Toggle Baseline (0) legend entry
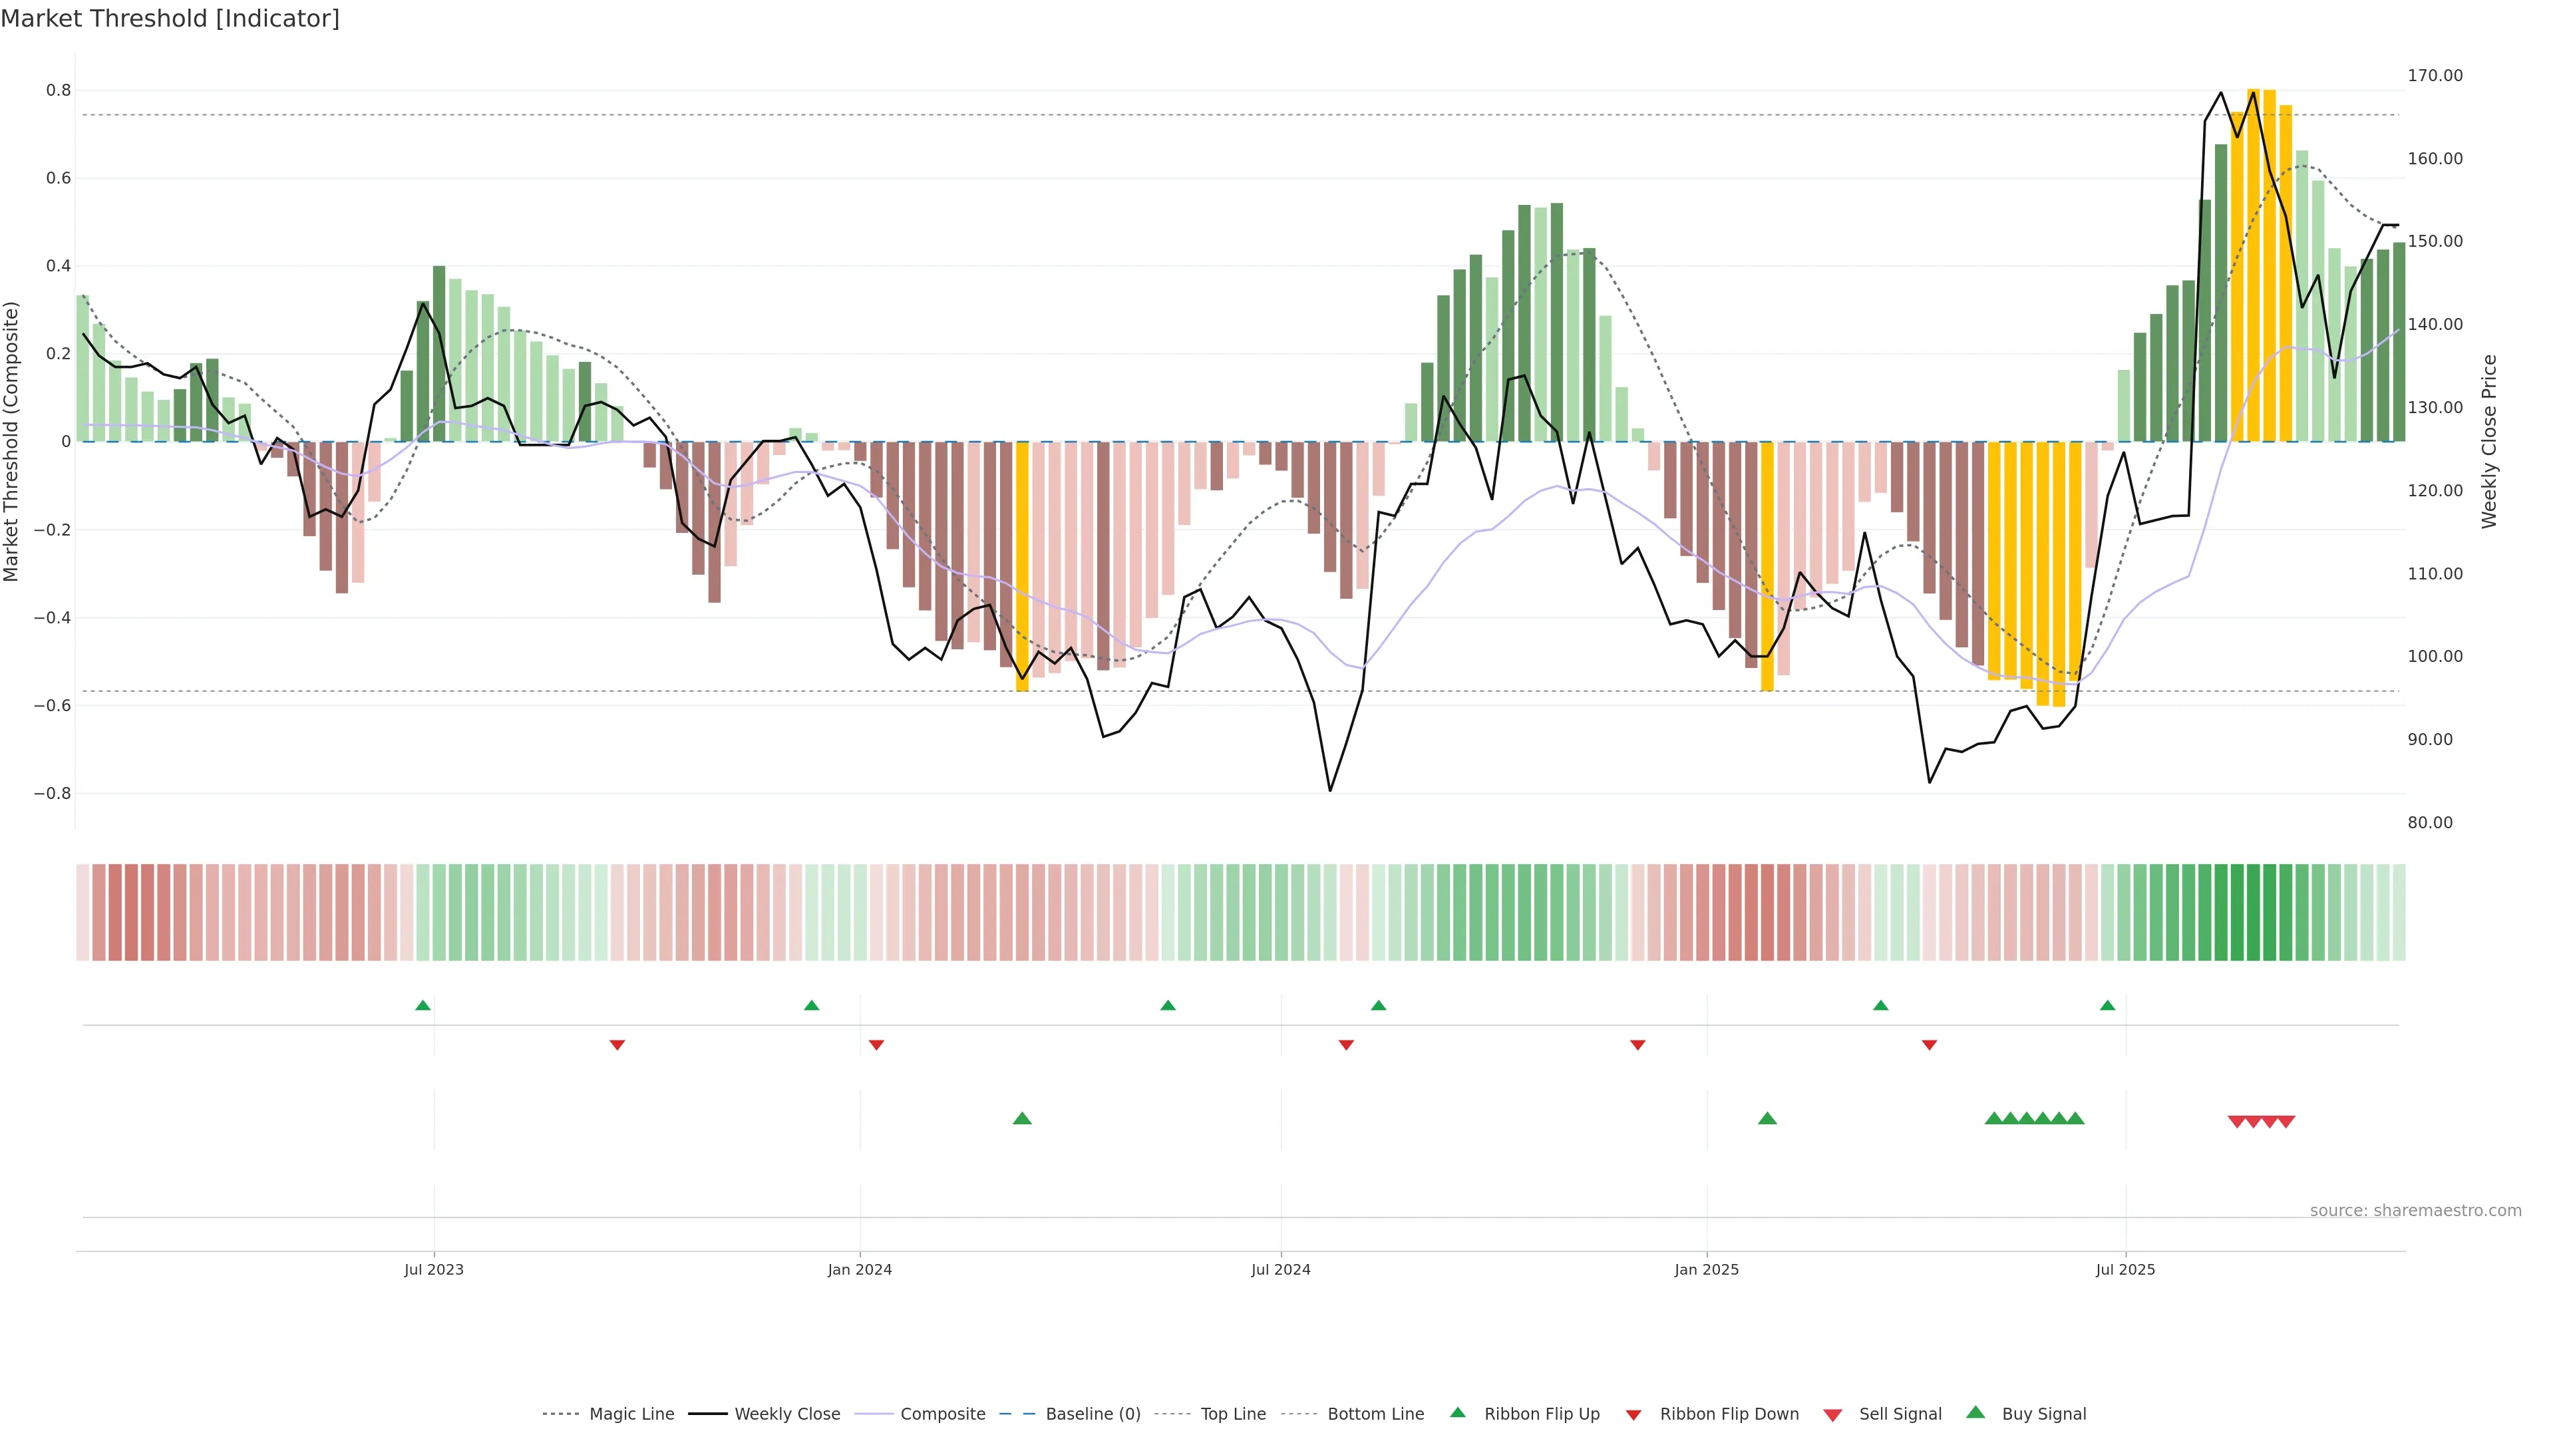This screenshot has height=1437, width=2555. [x=1092, y=1414]
